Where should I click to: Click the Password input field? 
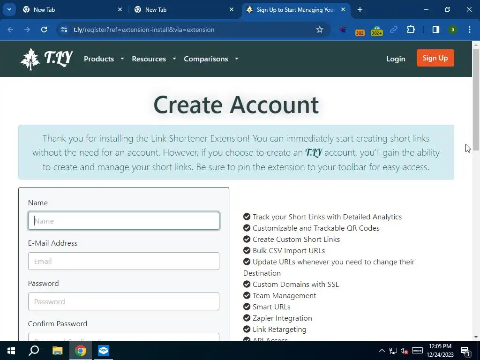click(124, 301)
